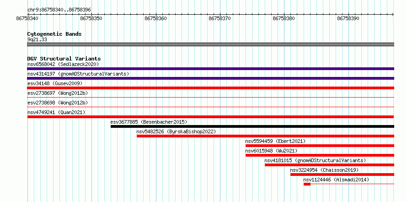The width and height of the screenshot is (407, 202).
Task: Click the chr9:86758340..86758396 region label
Action: coord(59,10)
